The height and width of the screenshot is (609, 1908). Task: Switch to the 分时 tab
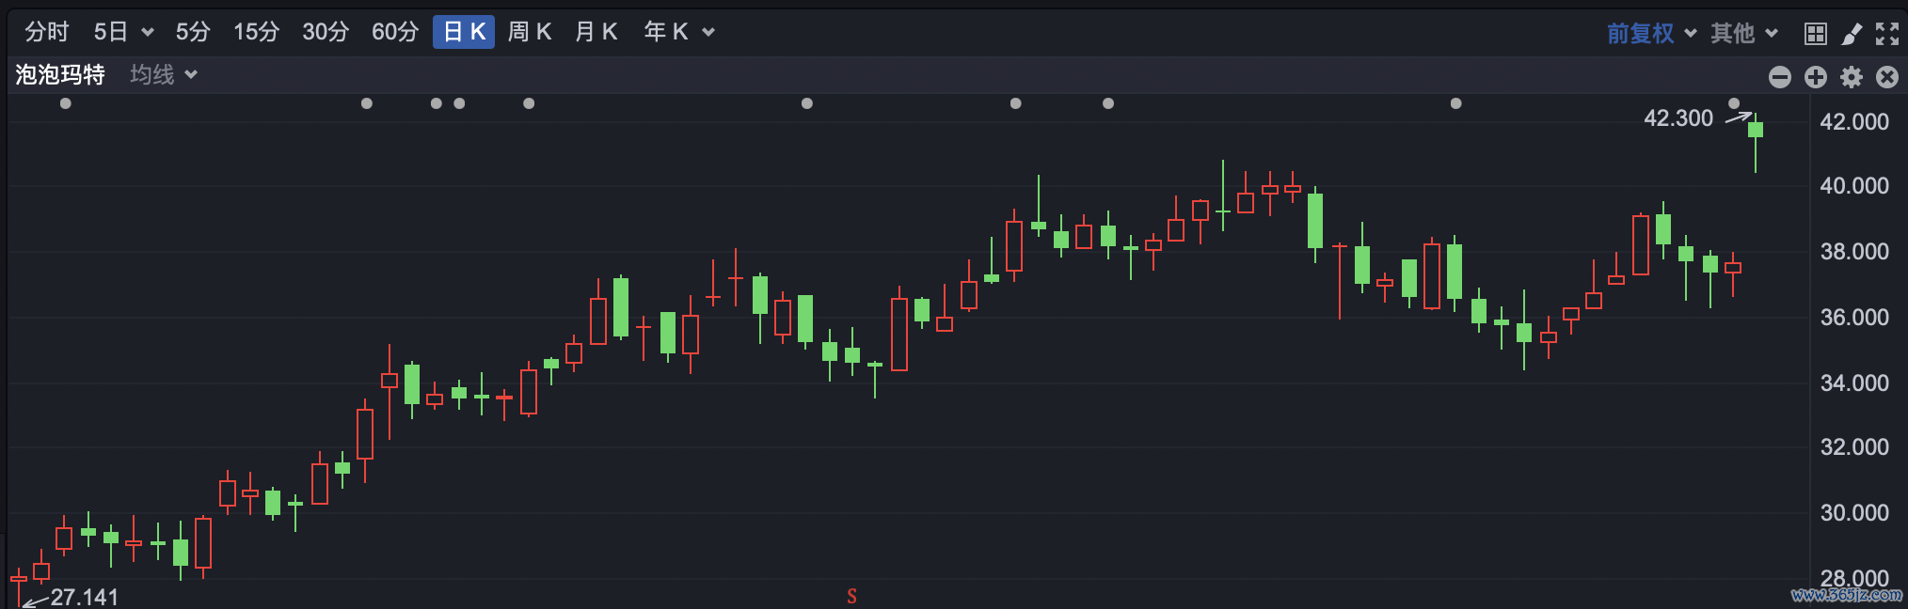tap(47, 32)
